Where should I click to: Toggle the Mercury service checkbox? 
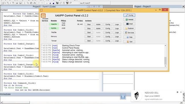click(45, 37)
